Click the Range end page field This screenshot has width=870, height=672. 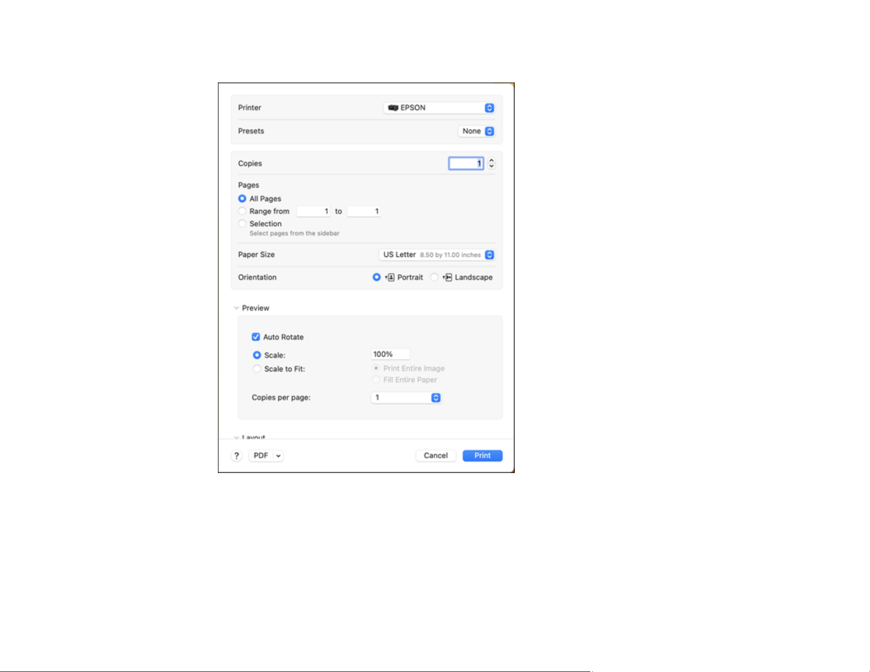[x=364, y=211]
